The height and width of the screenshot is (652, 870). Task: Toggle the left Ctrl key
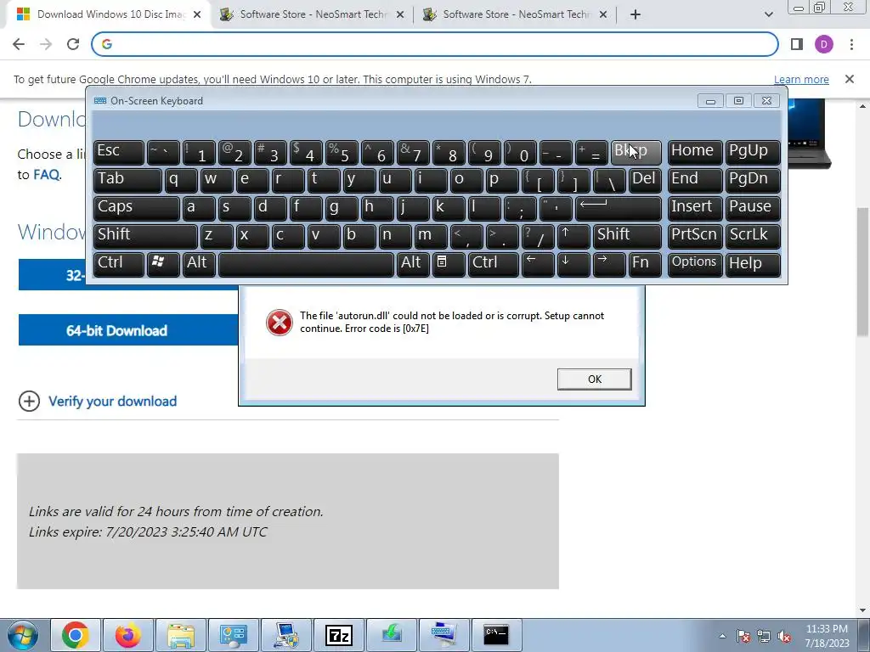tap(119, 263)
